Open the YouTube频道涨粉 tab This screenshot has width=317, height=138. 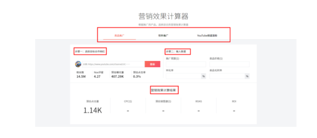tap(207, 36)
